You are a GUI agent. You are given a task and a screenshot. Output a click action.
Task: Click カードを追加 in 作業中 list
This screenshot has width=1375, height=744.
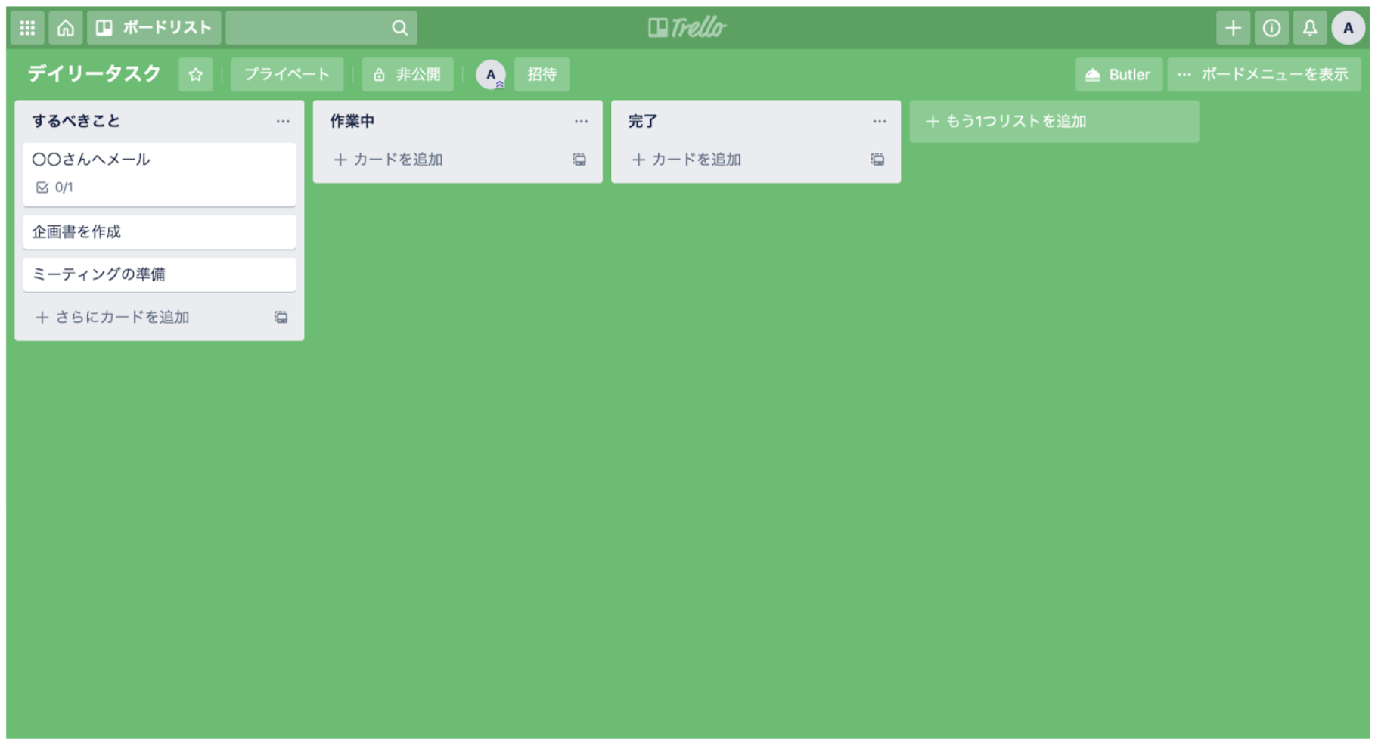click(388, 160)
